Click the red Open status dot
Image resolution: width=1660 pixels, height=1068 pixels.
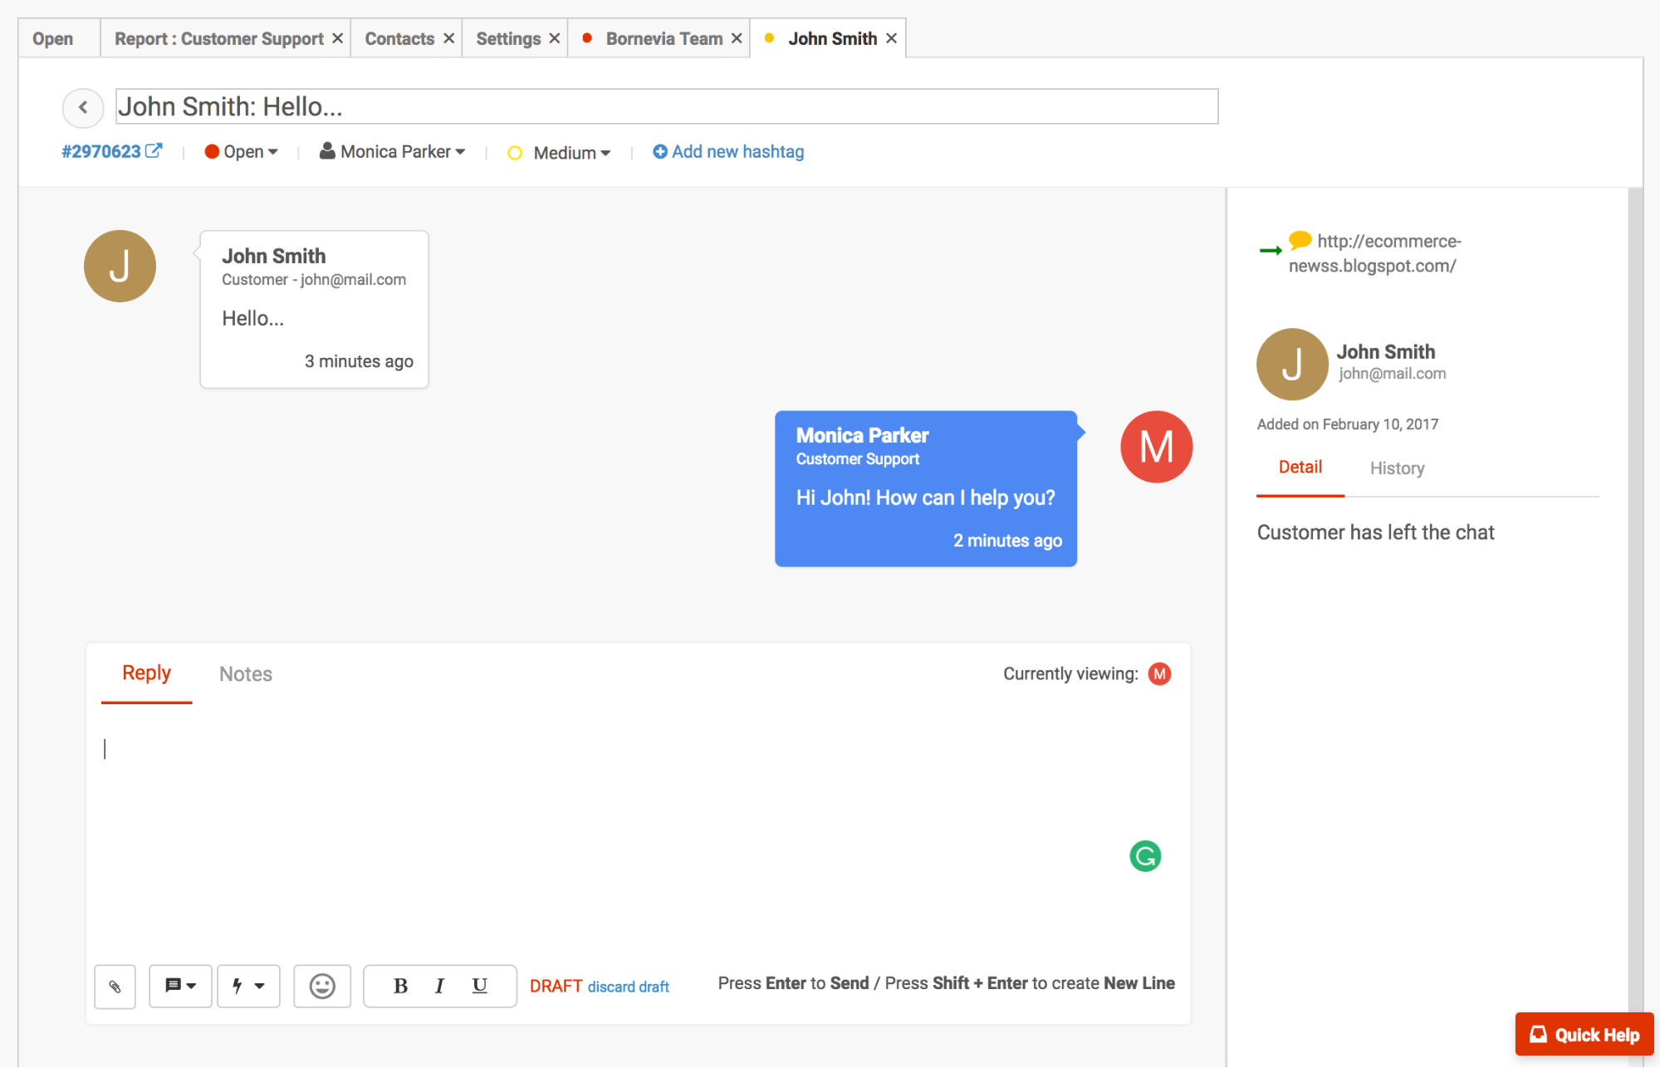coord(212,151)
